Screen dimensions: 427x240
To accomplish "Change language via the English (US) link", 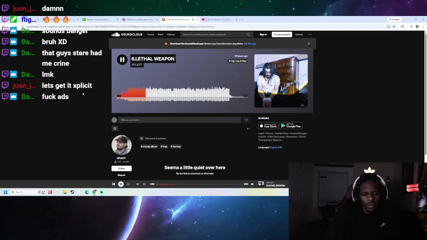I will click(x=276, y=147).
